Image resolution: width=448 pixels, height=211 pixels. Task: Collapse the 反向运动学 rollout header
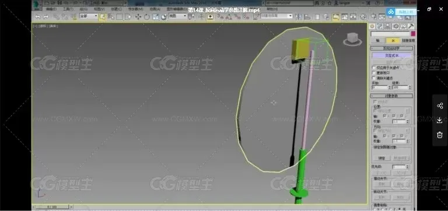(x=392, y=48)
